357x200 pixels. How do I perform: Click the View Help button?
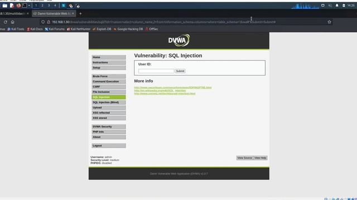click(x=260, y=158)
